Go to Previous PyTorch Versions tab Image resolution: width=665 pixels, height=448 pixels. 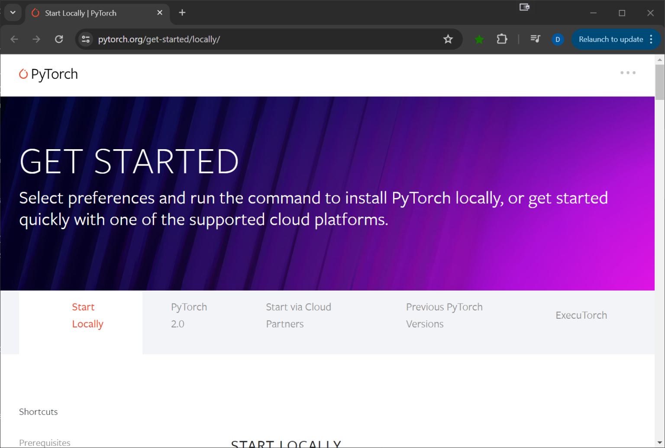(x=444, y=316)
